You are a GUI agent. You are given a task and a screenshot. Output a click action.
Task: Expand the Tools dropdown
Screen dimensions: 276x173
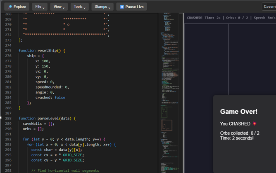click(x=80, y=7)
